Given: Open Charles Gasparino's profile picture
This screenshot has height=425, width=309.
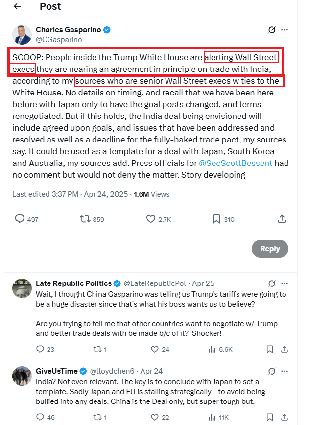Looking at the screenshot, I should 21,34.
